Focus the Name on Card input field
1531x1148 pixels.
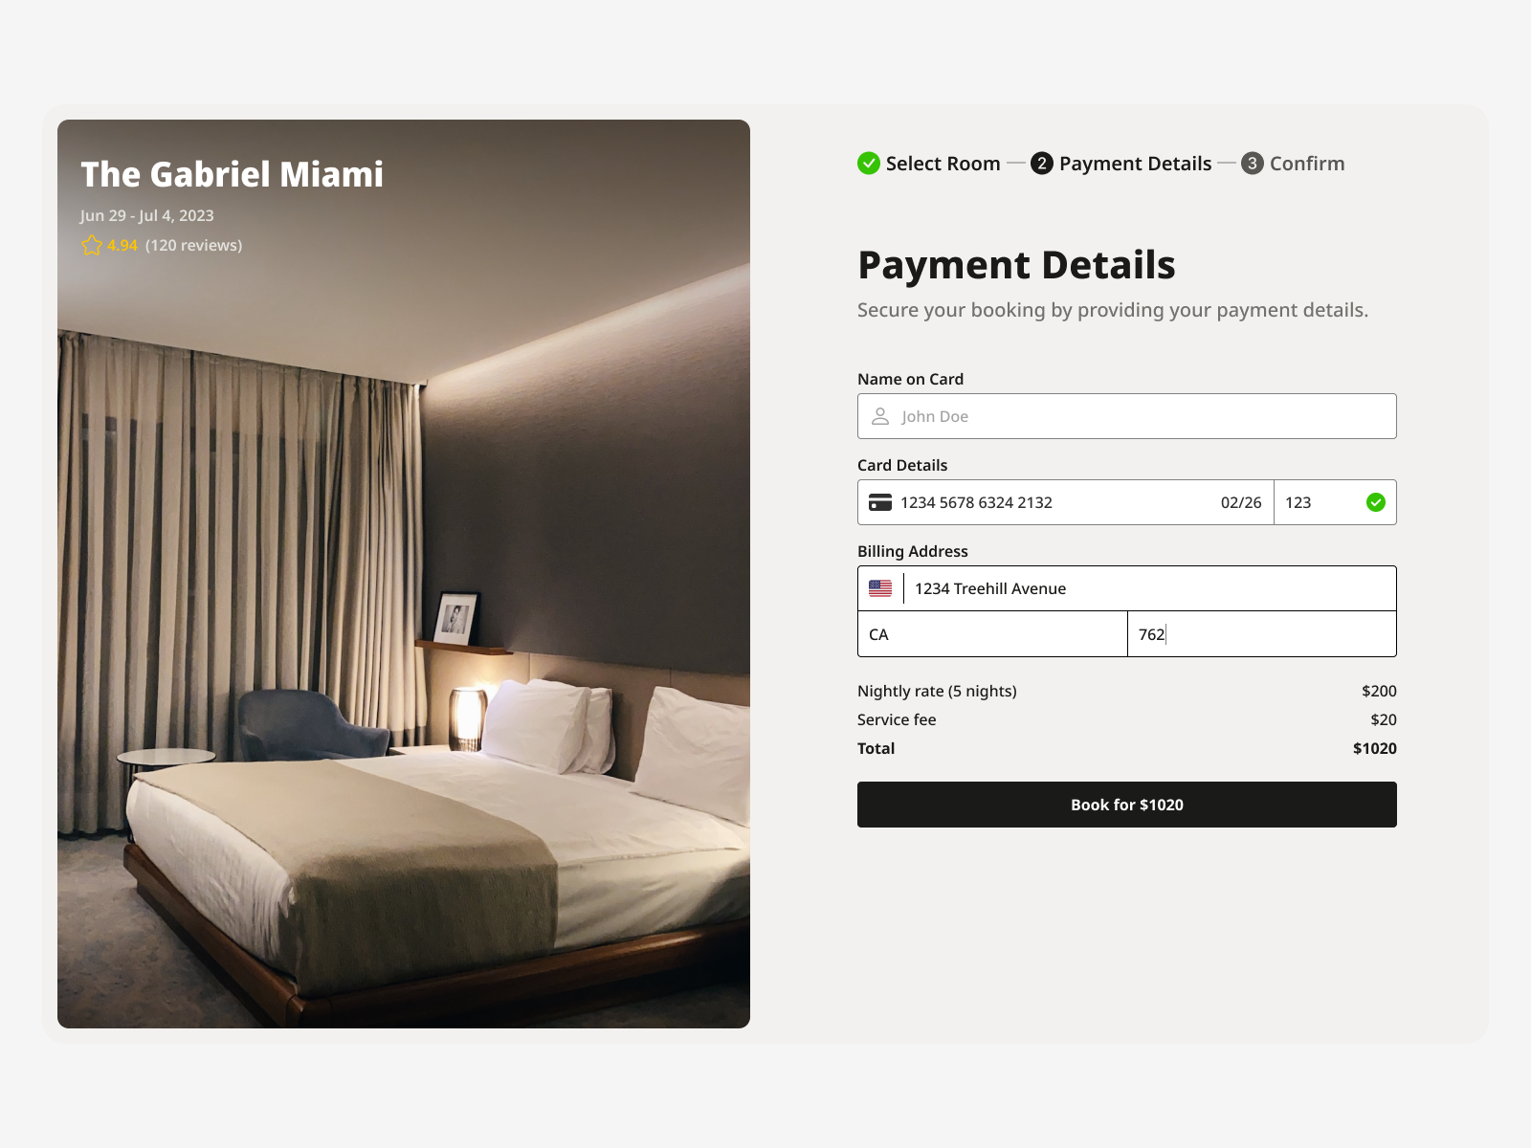(1127, 416)
